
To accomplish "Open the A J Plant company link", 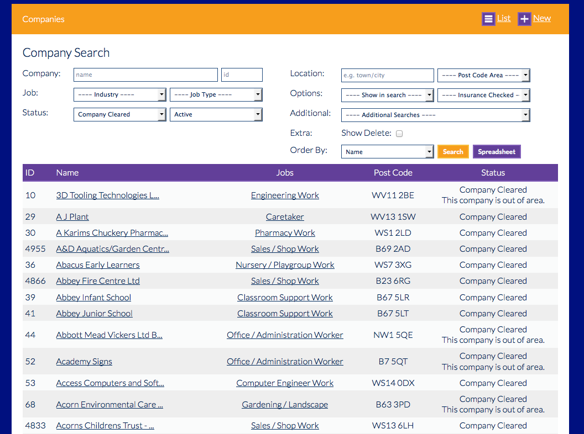I will [x=72, y=217].
